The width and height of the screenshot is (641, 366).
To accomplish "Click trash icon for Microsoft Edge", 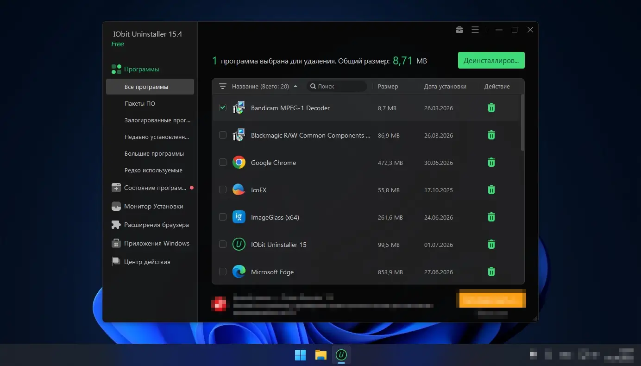I will [491, 272].
